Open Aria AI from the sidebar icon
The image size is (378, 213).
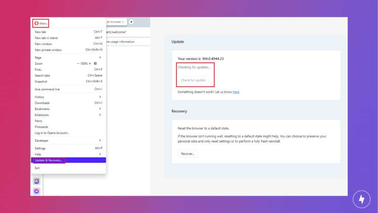(37, 182)
